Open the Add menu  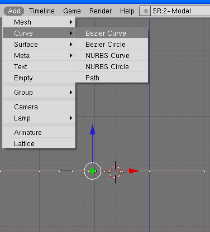pos(14,11)
